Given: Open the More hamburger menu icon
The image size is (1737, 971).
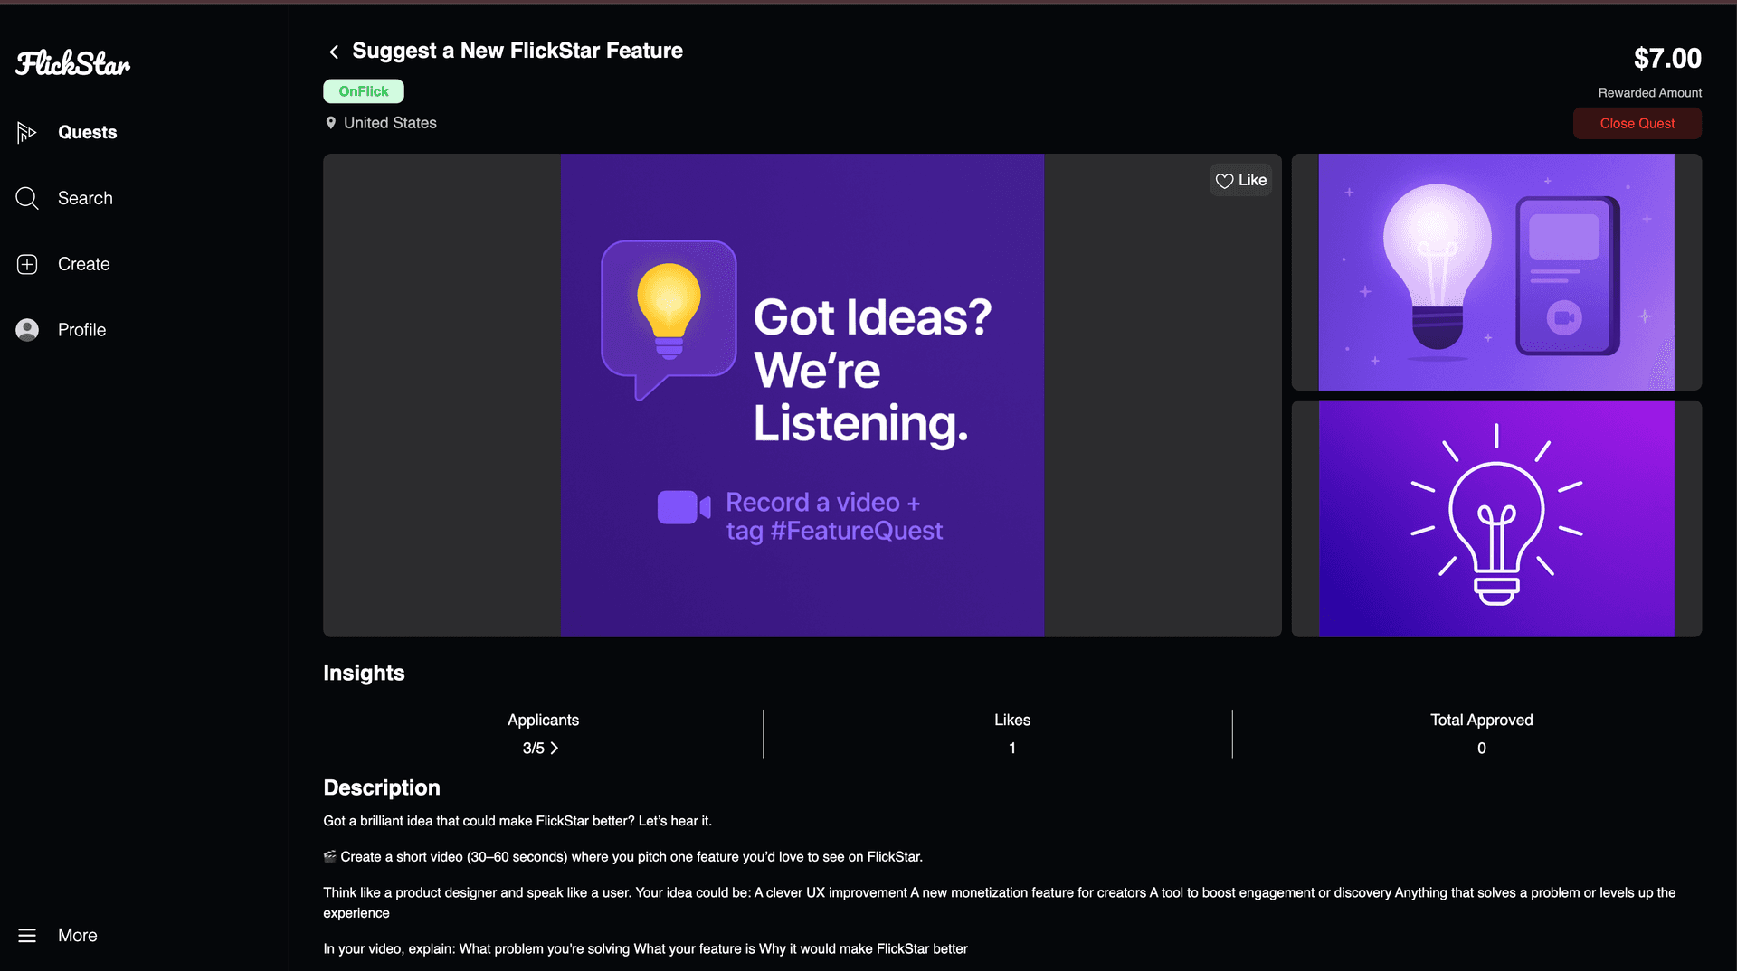Looking at the screenshot, I should click(x=27, y=935).
